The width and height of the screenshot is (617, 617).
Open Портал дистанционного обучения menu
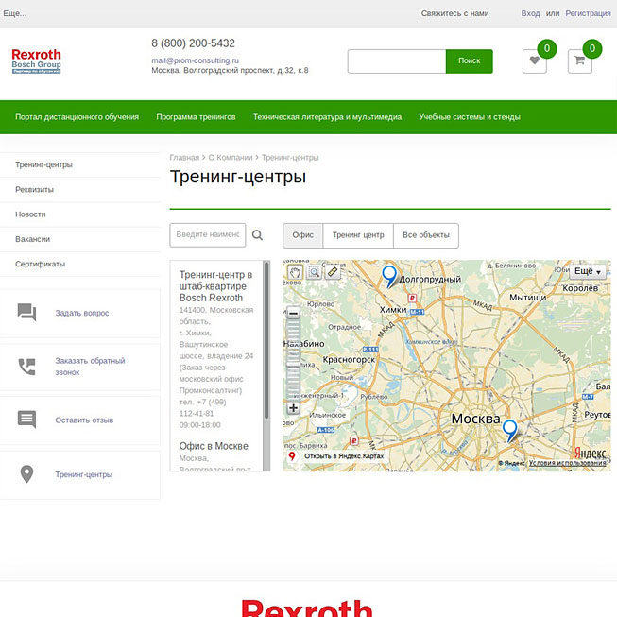pyautogui.click(x=77, y=117)
